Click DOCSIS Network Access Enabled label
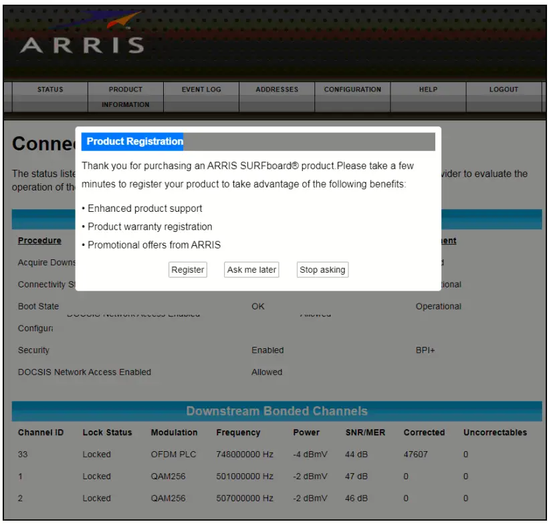The height and width of the screenshot is (526, 549). (x=84, y=372)
